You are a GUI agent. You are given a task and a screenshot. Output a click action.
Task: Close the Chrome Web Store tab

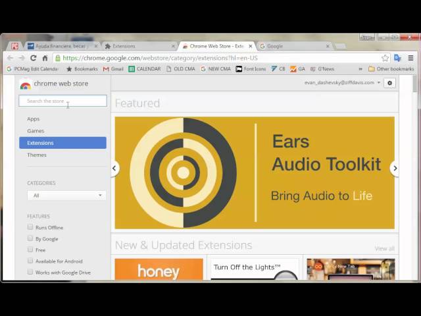coord(250,46)
